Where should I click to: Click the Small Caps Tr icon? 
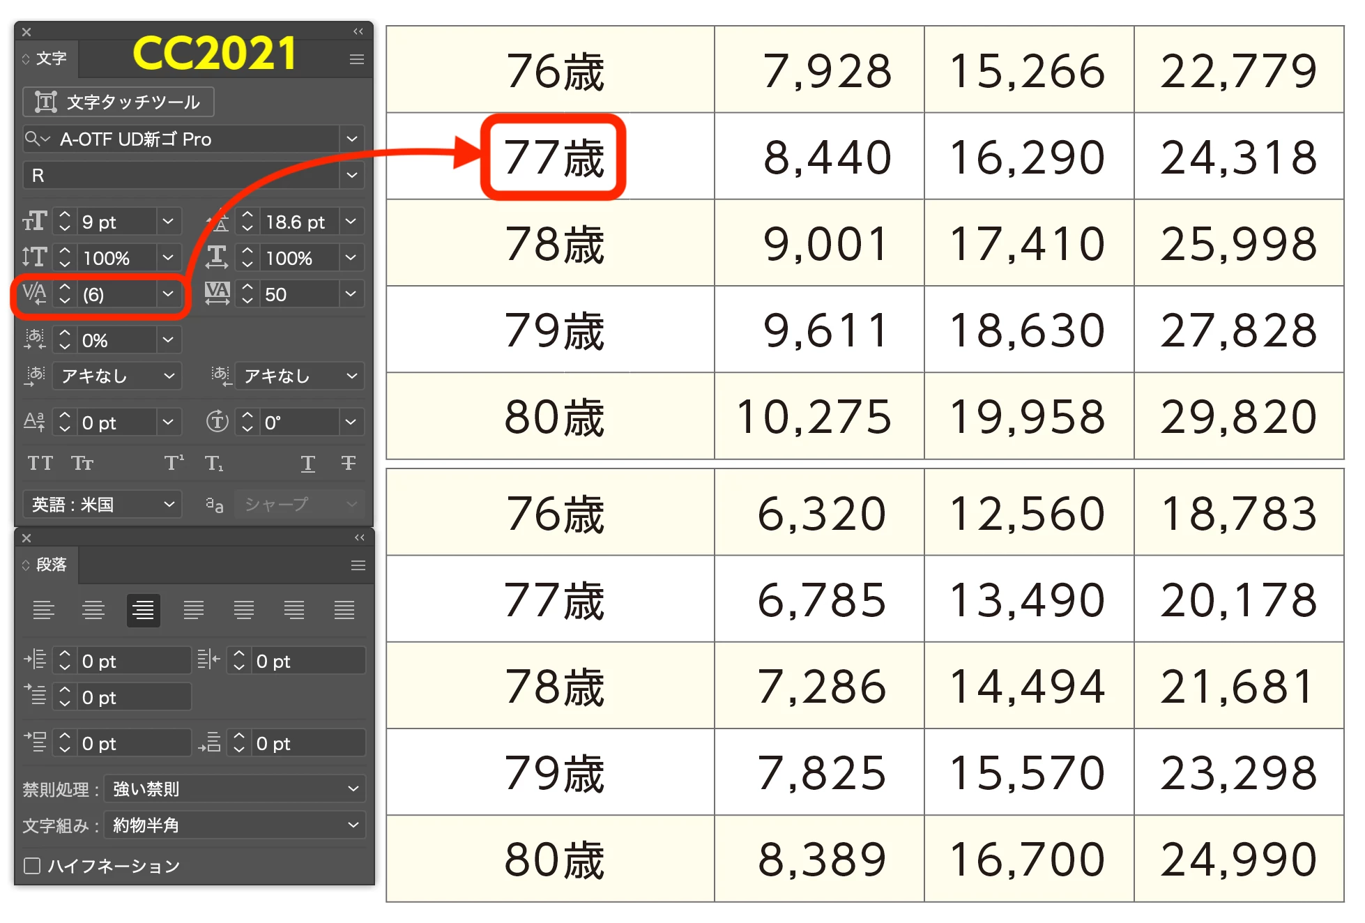(82, 464)
